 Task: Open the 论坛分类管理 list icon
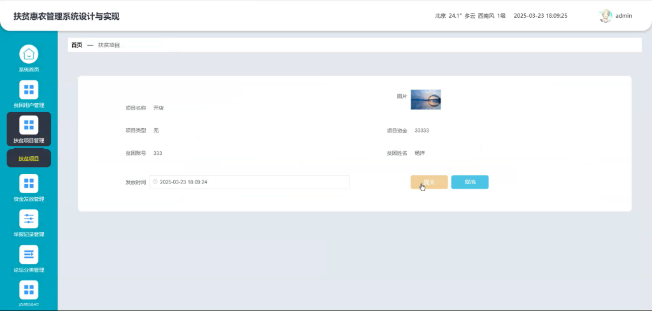tap(29, 254)
